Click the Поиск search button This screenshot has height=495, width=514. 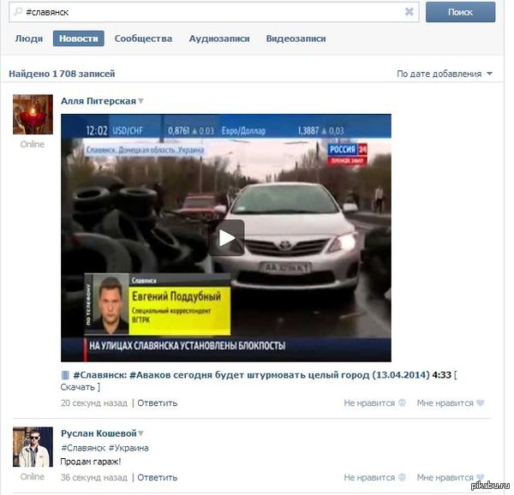pyautogui.click(x=460, y=12)
